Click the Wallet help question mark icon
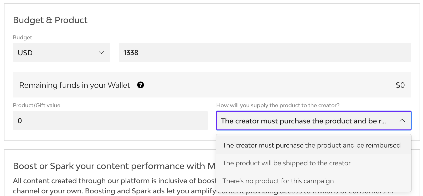This screenshot has height=196, width=423. [x=141, y=85]
